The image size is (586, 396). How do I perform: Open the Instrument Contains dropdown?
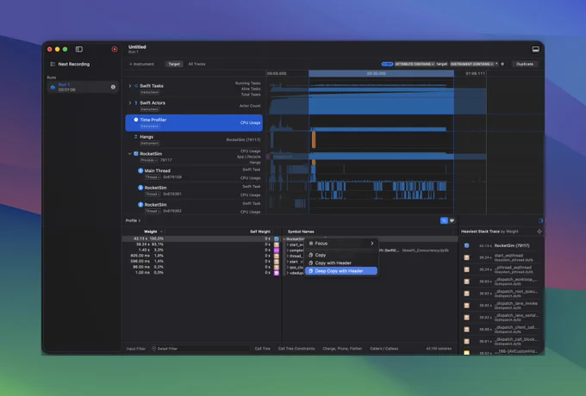click(472, 65)
